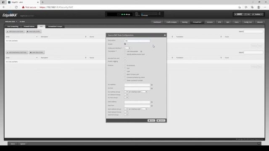The width and height of the screenshot is (269, 151).
Task: Click Save Rule Order for source rules
Action: [34, 31]
